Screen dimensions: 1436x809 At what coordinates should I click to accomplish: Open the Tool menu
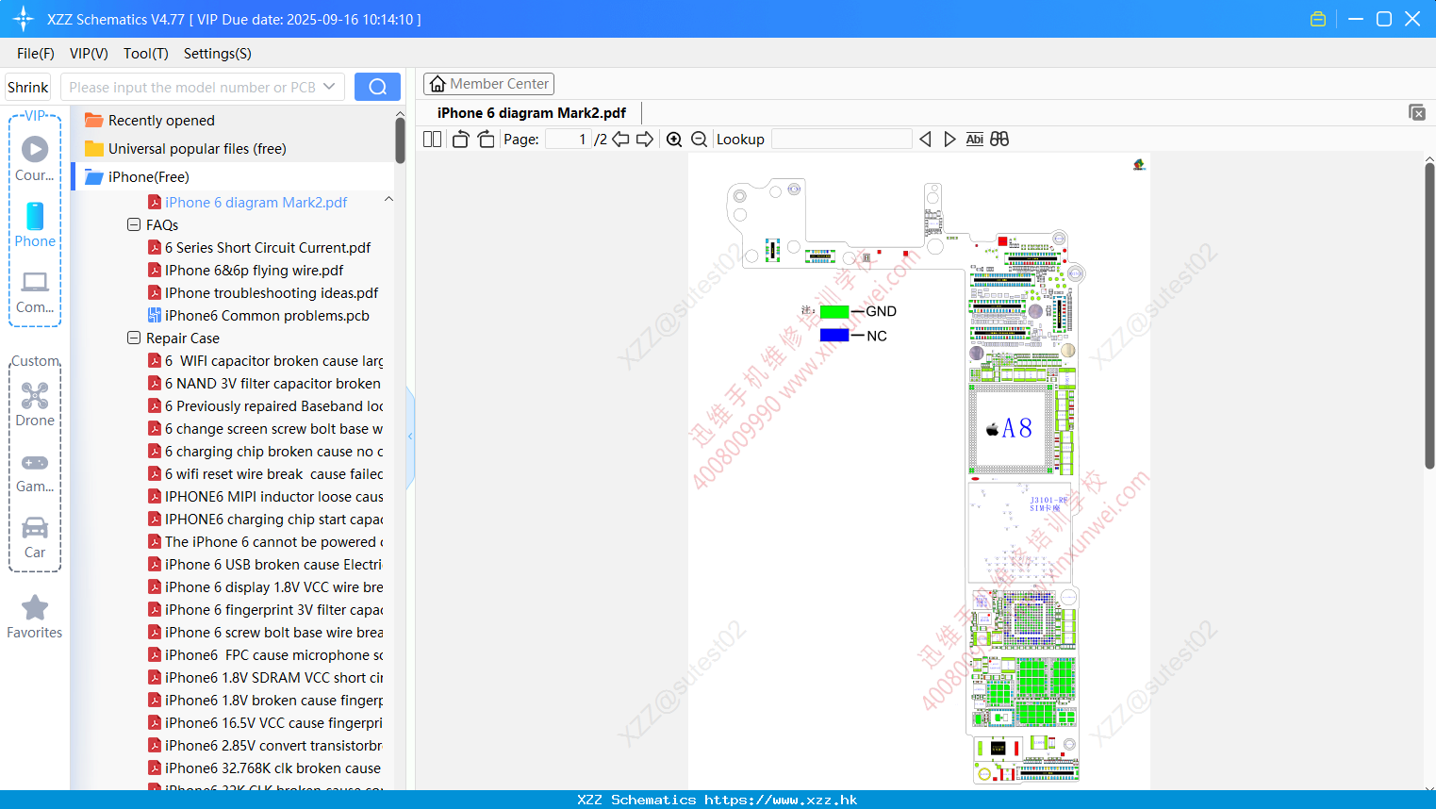(x=146, y=54)
